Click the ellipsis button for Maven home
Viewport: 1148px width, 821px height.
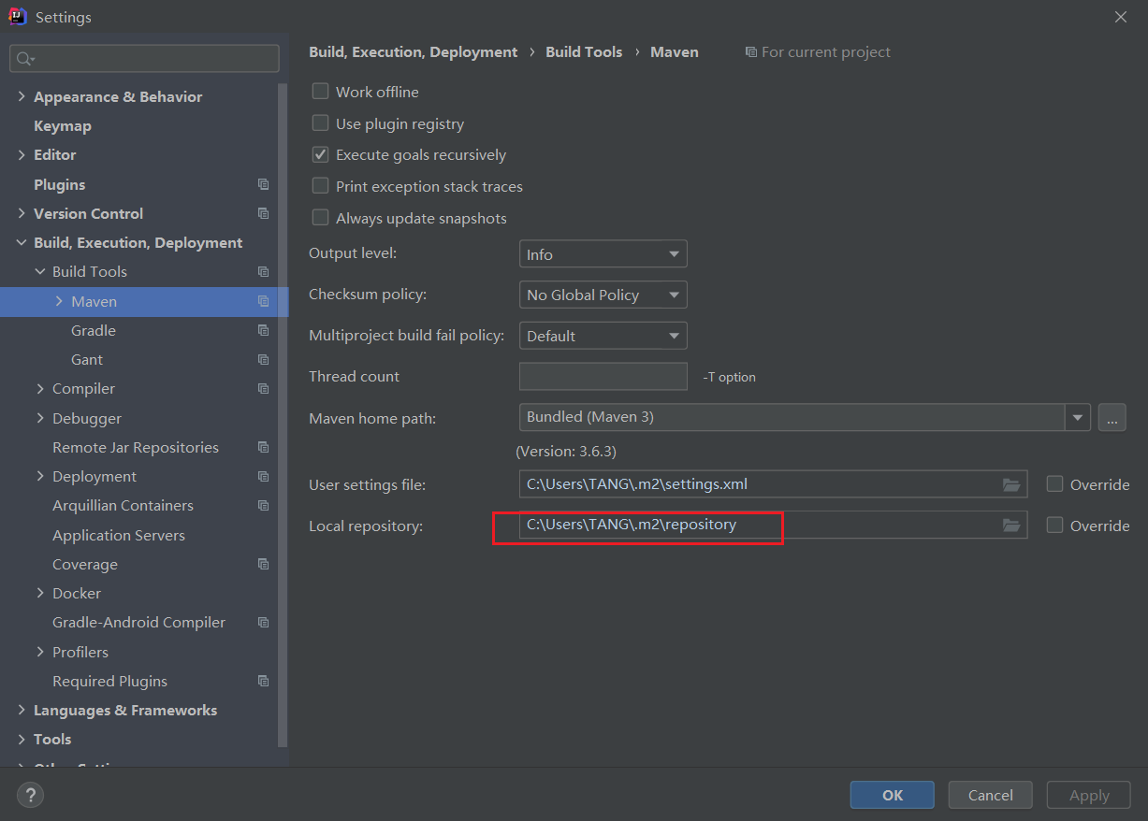(x=1112, y=417)
